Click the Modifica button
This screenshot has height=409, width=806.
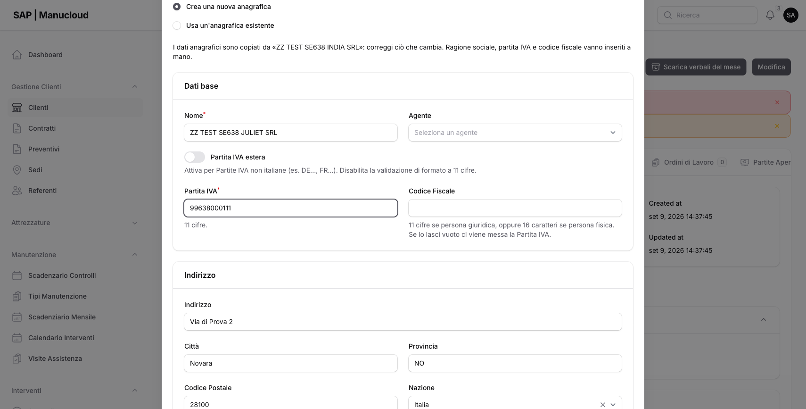coord(771,67)
